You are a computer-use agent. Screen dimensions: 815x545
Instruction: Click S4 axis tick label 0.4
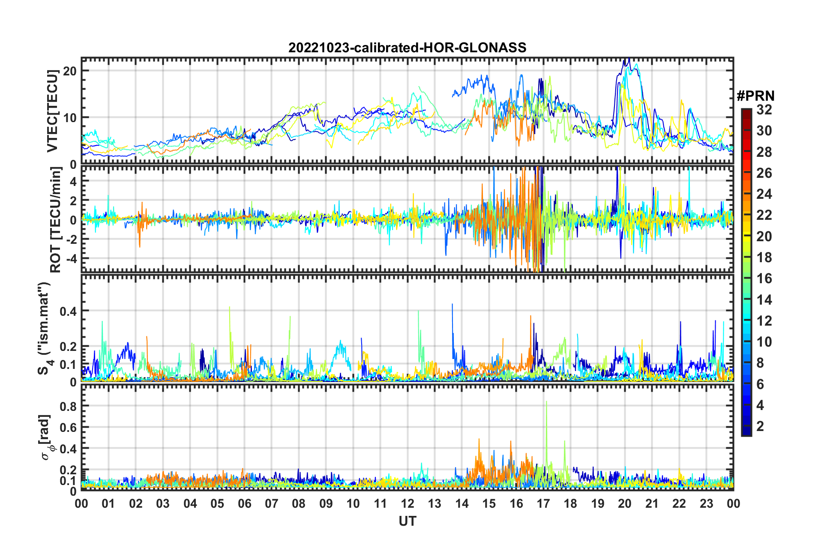69,311
